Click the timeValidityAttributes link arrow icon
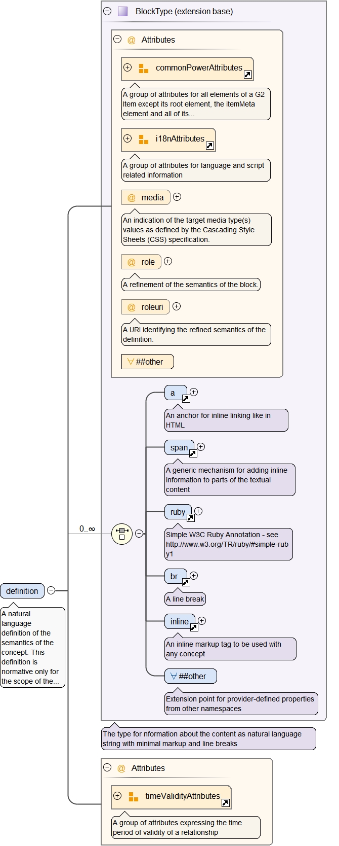The height and width of the screenshot is (846, 339). pos(225,803)
